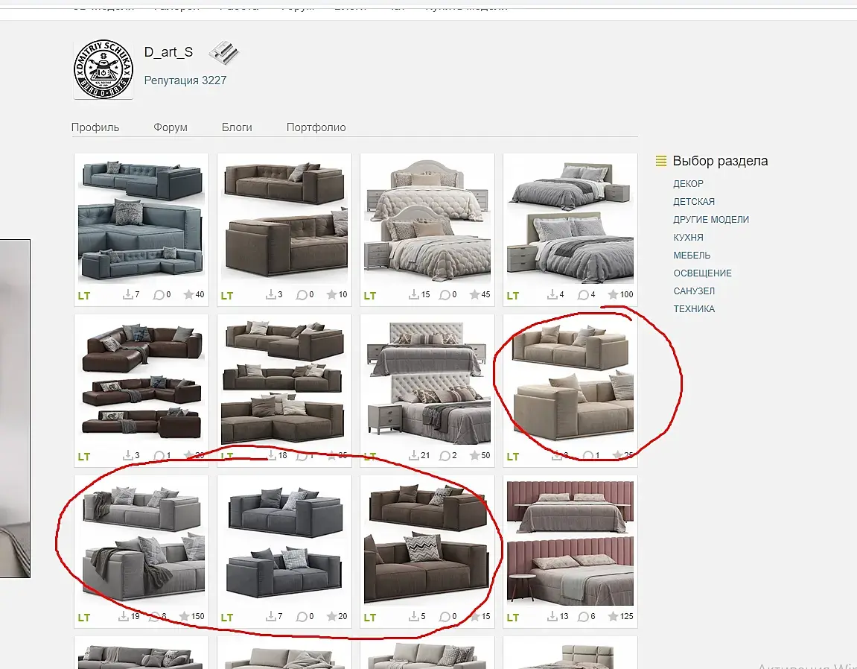
Task: Click the download icon showing 21 downloads
Action: click(414, 455)
